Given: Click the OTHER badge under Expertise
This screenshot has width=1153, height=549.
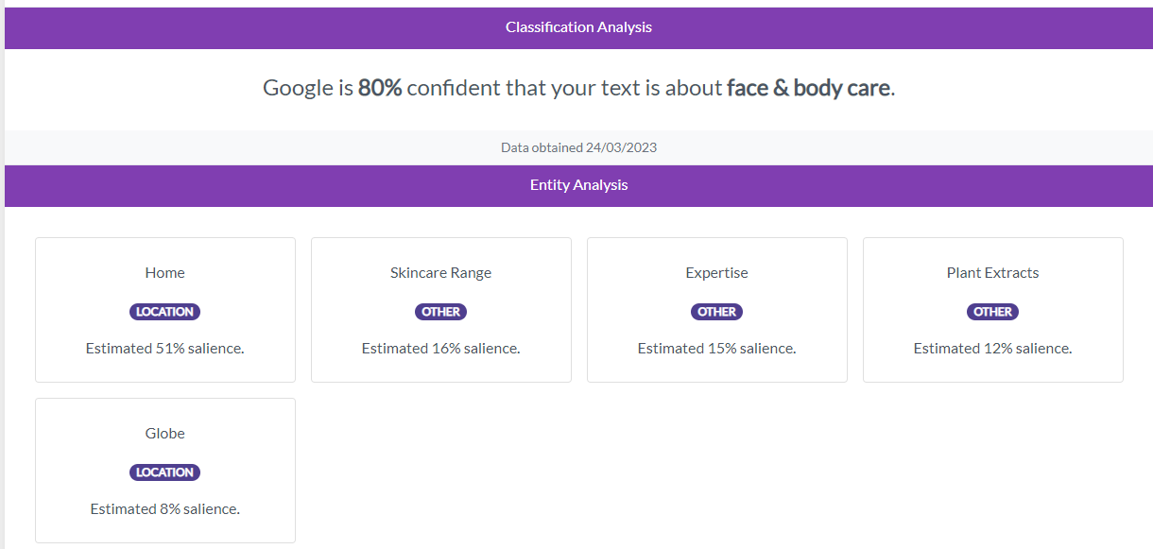Looking at the screenshot, I should pos(717,312).
